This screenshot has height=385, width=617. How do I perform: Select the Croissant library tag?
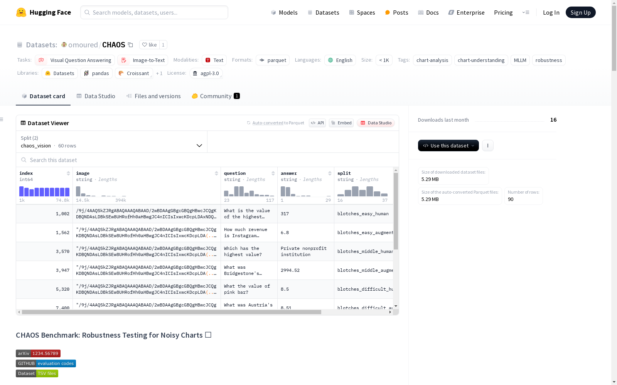134,73
